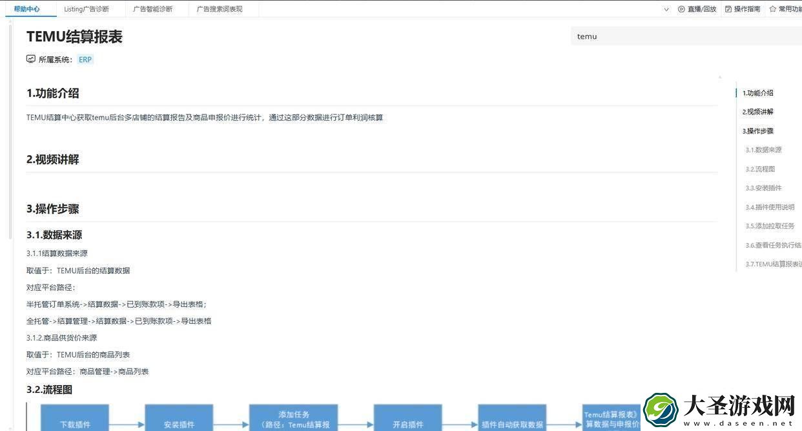Go to 3.4.插件使用说明 outline entry
This screenshot has height=431, width=802.
770,207
